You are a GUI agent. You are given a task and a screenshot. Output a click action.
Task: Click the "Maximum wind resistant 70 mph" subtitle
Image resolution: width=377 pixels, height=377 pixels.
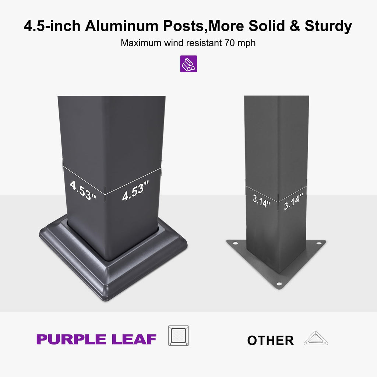(x=188, y=43)
